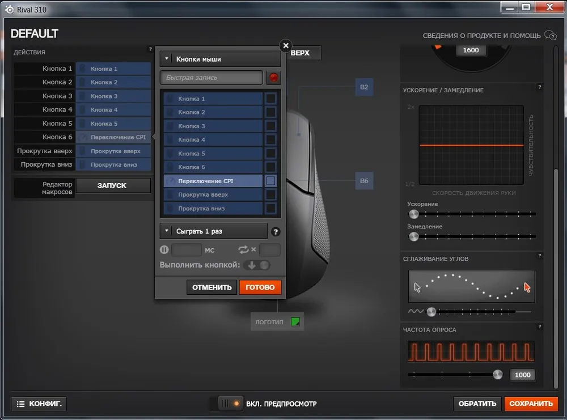Click the help question mark in Частота опроса panel
The height and width of the screenshot is (420, 567).
(539, 327)
